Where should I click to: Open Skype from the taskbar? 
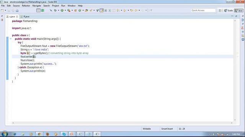(64, 134)
